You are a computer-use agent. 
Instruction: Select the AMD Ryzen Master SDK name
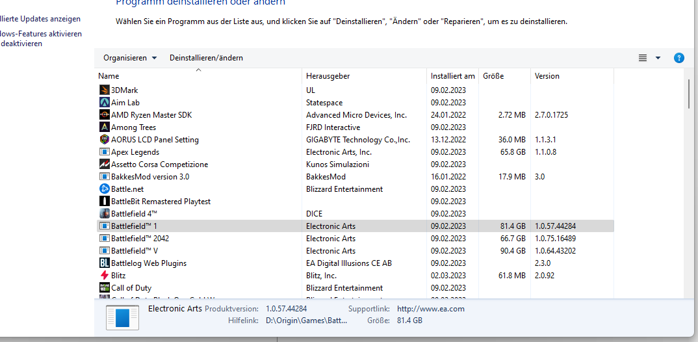pyautogui.click(x=151, y=115)
